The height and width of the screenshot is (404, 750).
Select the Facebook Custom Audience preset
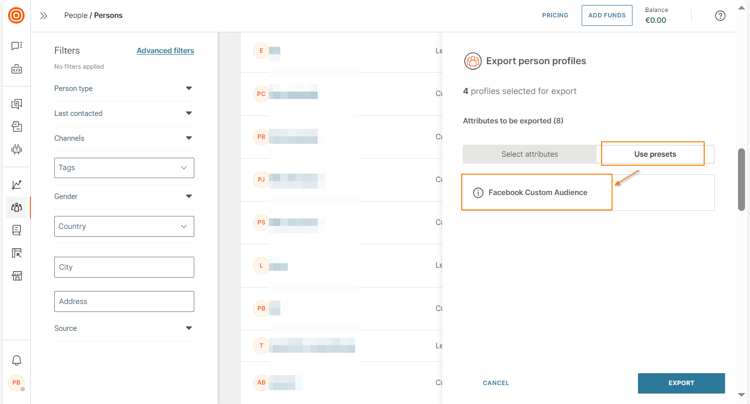tap(589, 193)
